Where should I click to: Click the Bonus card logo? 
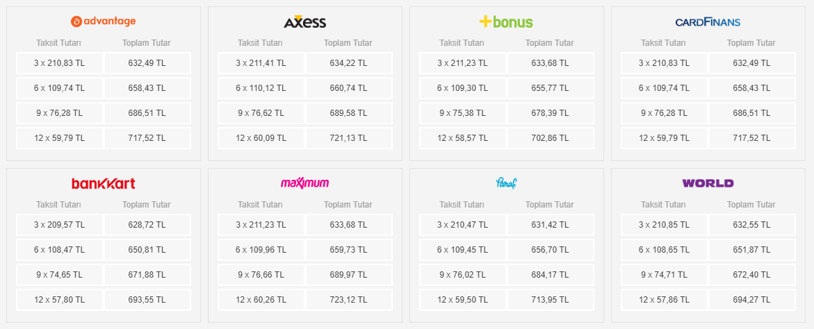pyautogui.click(x=506, y=22)
